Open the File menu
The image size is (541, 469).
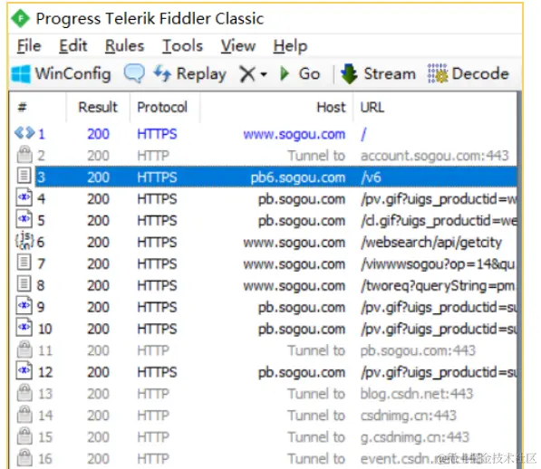(x=29, y=46)
